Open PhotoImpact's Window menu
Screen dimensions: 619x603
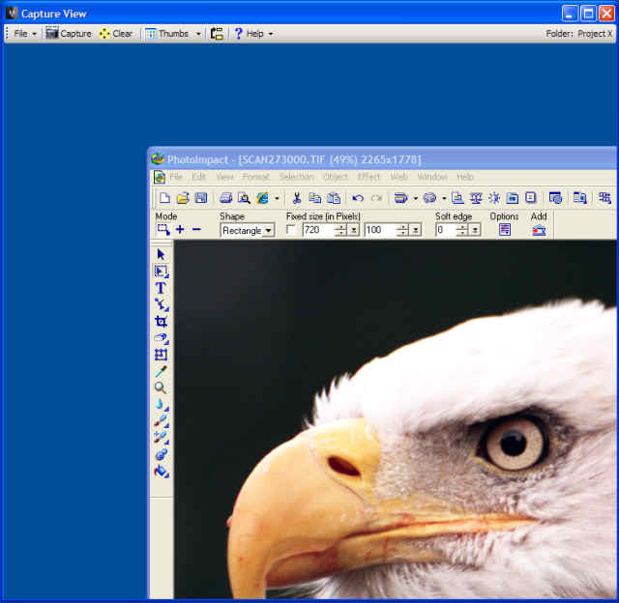coord(432,177)
